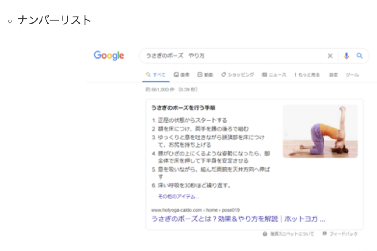Click the 強調スニペットについて help icon
Viewport: 377px width, 251px height.
265,234
